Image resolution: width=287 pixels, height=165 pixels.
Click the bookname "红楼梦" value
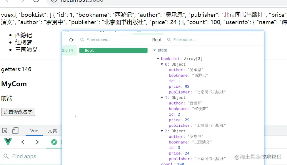[200, 109]
